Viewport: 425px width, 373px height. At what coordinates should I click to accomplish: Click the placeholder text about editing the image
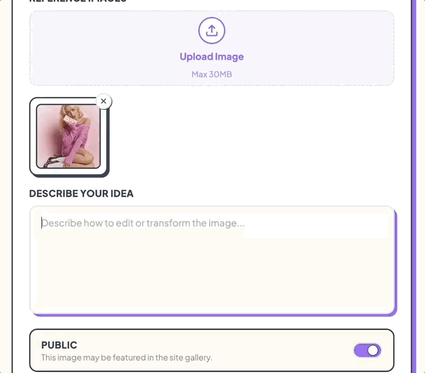143,222
